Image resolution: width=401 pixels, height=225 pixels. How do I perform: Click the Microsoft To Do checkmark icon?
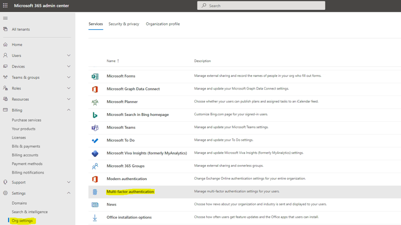click(x=95, y=141)
